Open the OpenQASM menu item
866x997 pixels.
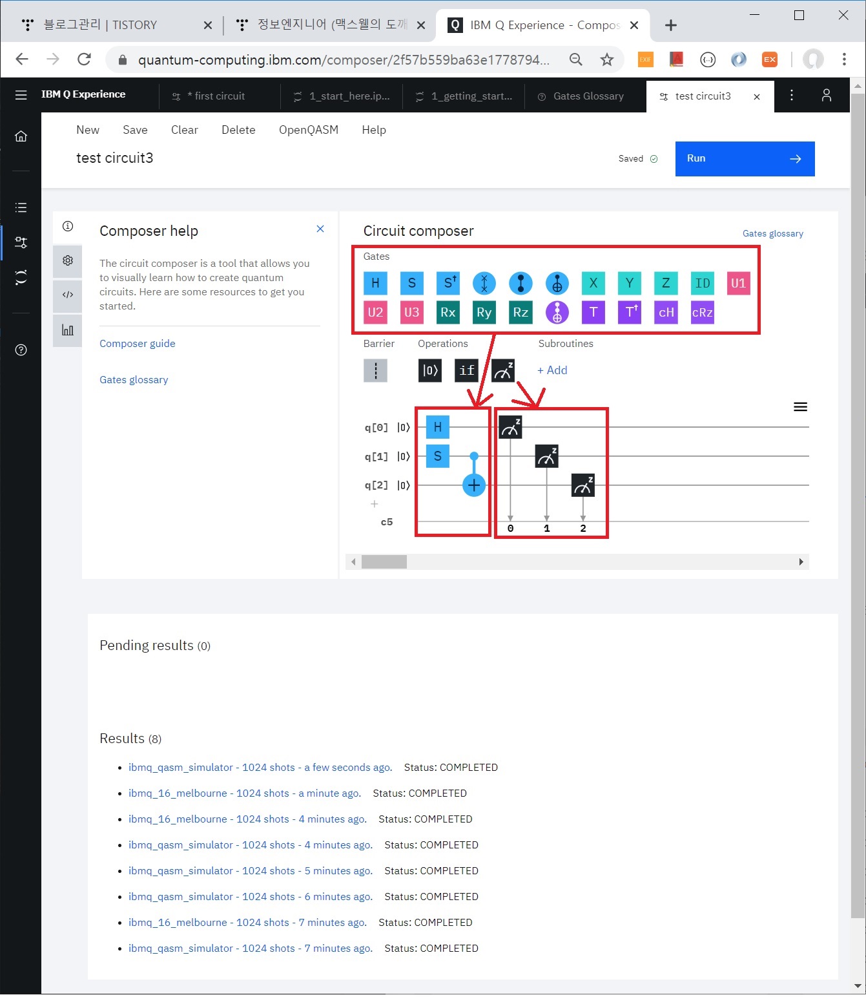pos(309,130)
